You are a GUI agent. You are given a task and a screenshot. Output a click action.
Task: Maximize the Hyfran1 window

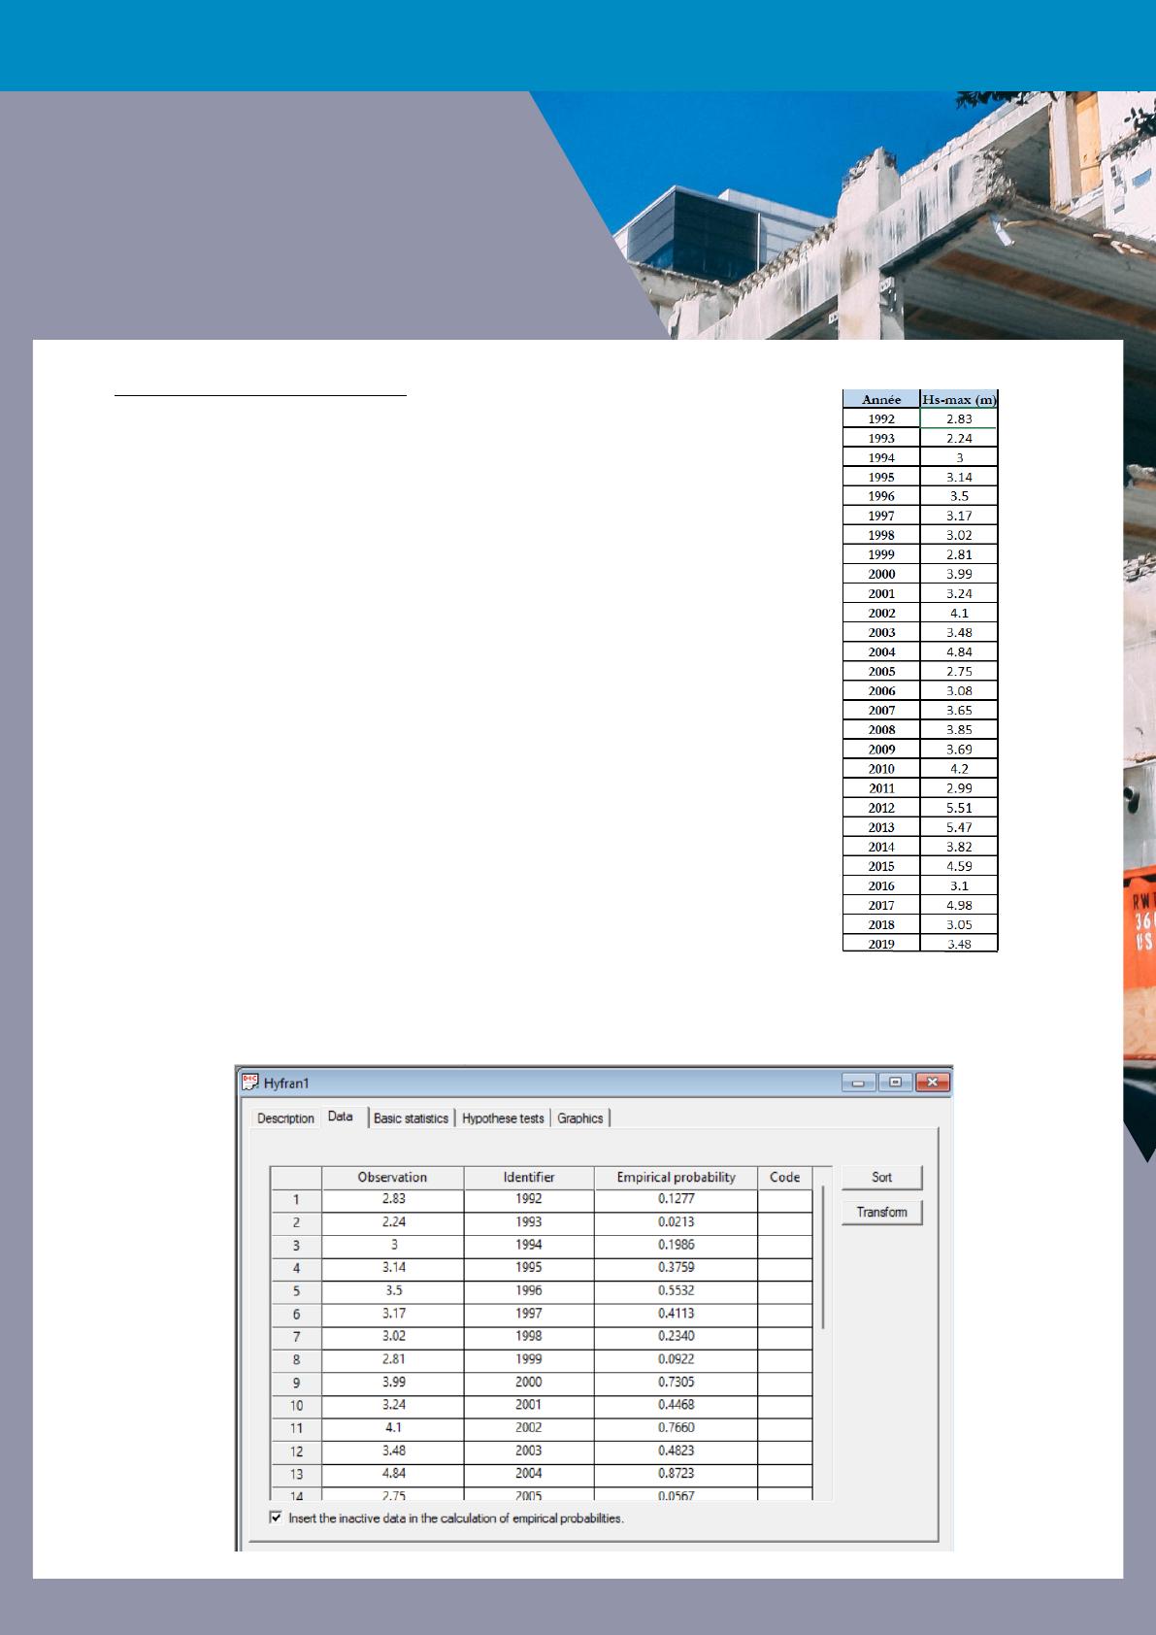coord(895,1083)
